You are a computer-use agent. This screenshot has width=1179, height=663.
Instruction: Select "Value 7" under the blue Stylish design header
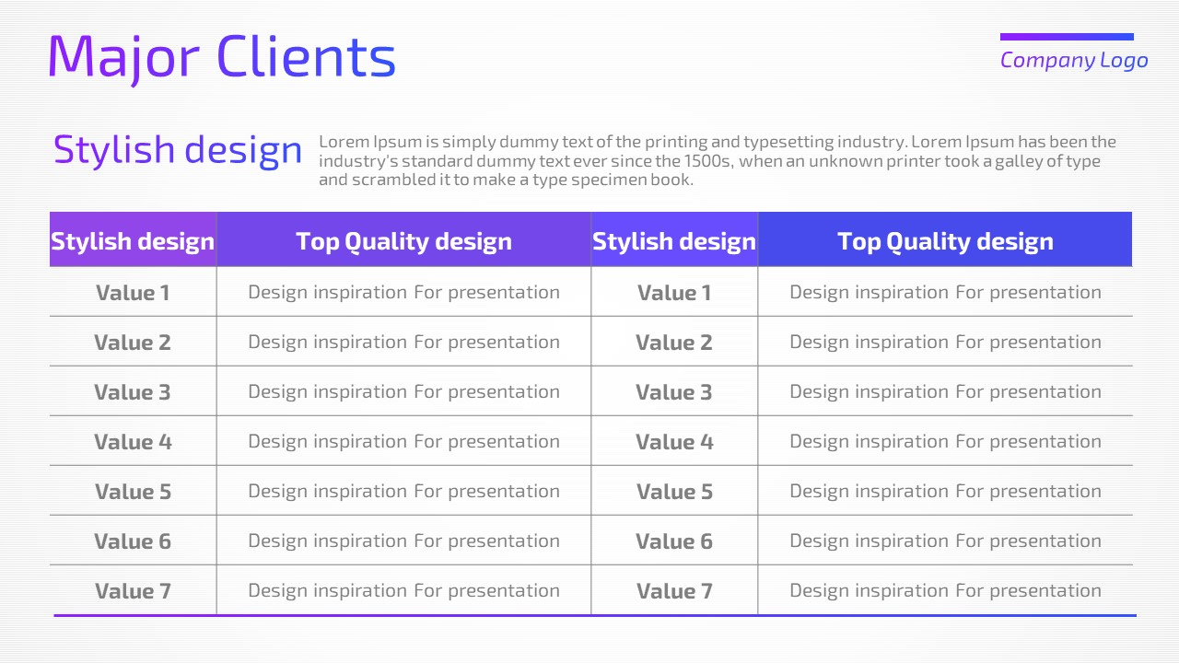tap(674, 591)
